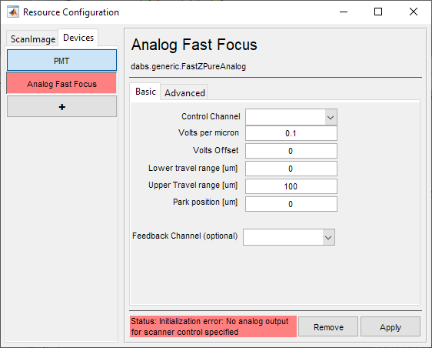Add a new device with plus button
The width and height of the screenshot is (432, 348).
tap(61, 106)
